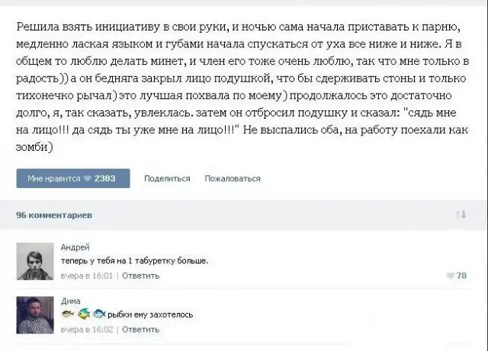The height and width of the screenshot is (351, 488).
Task: Open Дима's profile name link
Action: pos(71,301)
